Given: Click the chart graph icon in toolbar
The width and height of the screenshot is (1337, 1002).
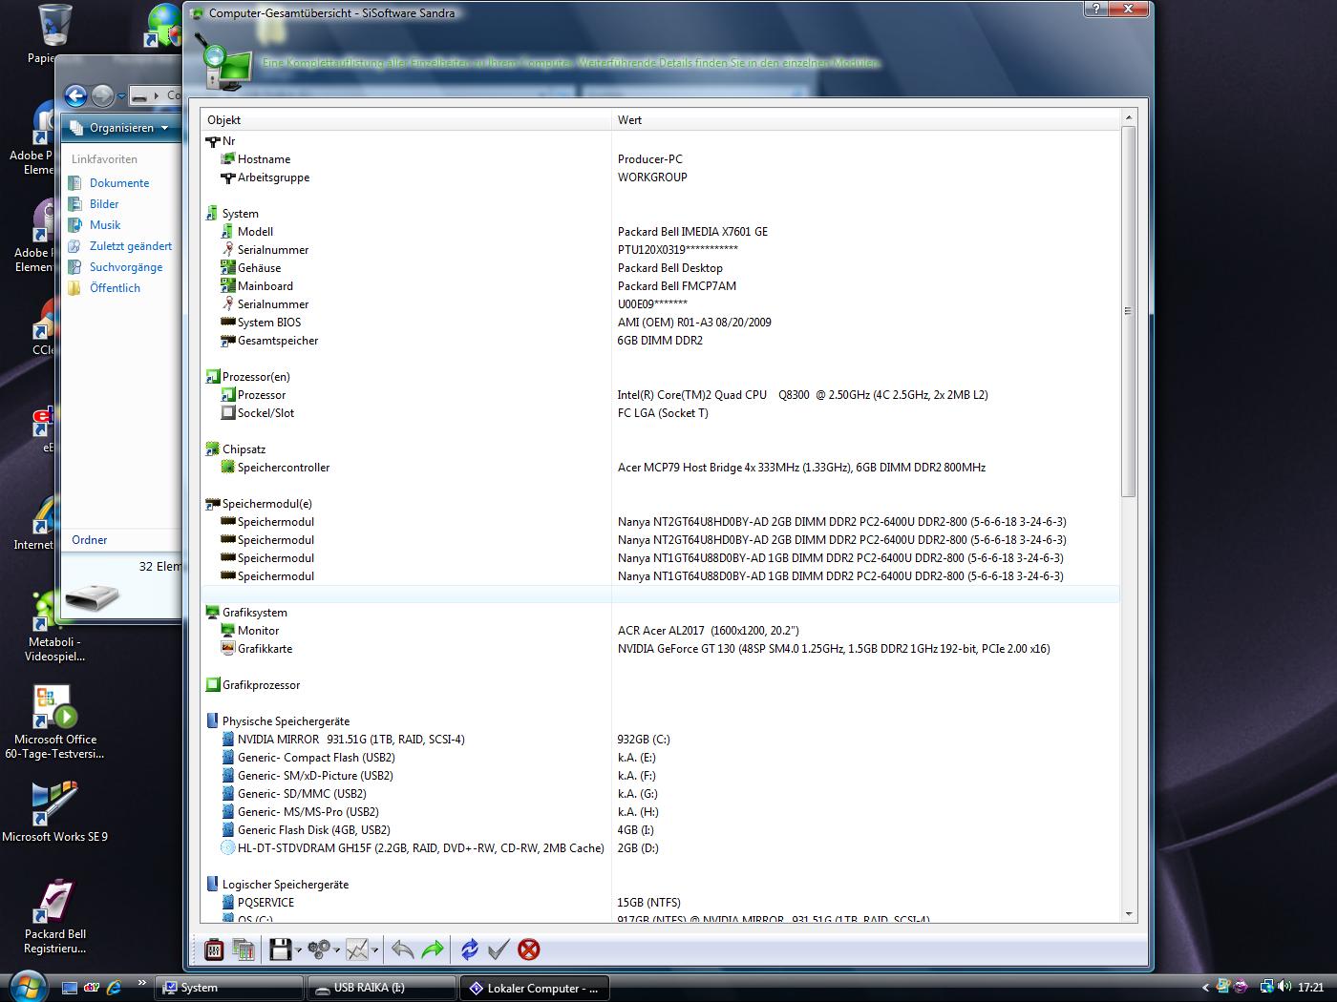Looking at the screenshot, I should (x=356, y=950).
